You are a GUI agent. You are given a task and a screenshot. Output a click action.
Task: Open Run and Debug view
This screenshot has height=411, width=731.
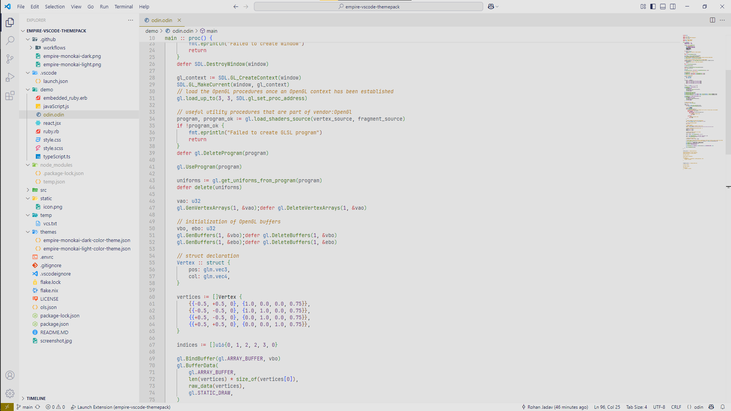tap(10, 77)
